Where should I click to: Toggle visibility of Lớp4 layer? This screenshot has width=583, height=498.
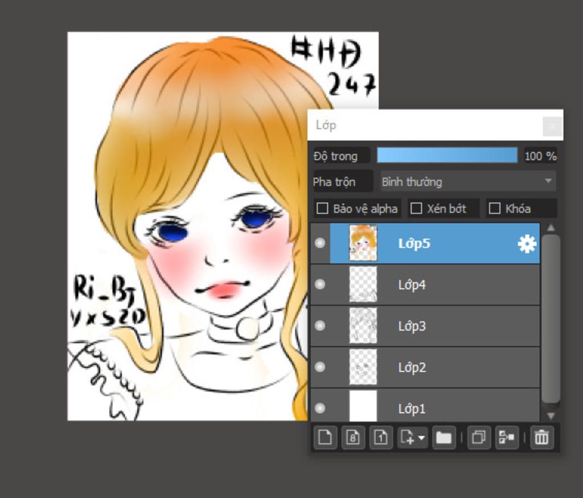tap(320, 285)
